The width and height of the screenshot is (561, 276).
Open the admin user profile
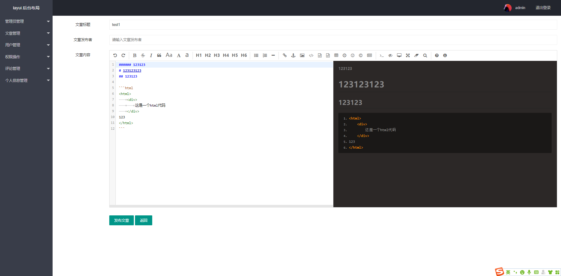click(515, 8)
